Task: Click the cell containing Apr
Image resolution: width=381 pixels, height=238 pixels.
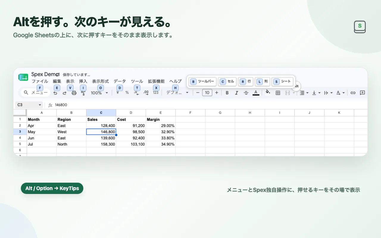Action: point(42,126)
